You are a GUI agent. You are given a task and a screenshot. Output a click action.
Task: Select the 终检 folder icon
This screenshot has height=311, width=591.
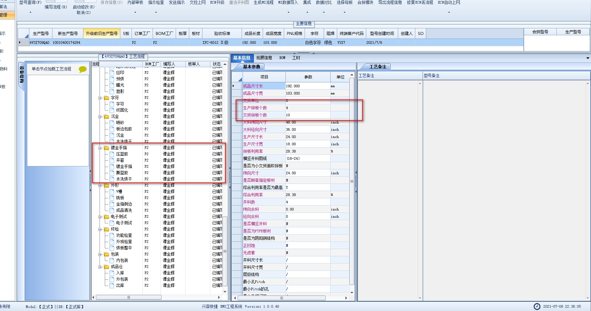(x=106, y=229)
